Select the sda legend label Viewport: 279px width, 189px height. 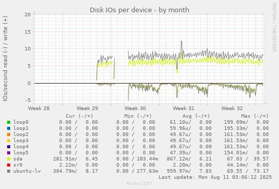(x=18, y=158)
